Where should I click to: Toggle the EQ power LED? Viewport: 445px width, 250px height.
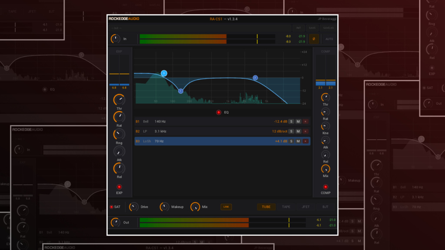(219, 112)
